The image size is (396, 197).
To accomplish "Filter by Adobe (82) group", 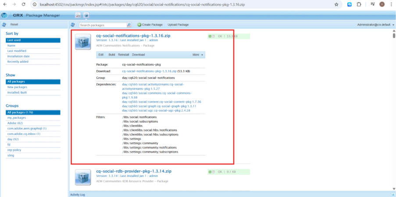I will coord(15,123).
